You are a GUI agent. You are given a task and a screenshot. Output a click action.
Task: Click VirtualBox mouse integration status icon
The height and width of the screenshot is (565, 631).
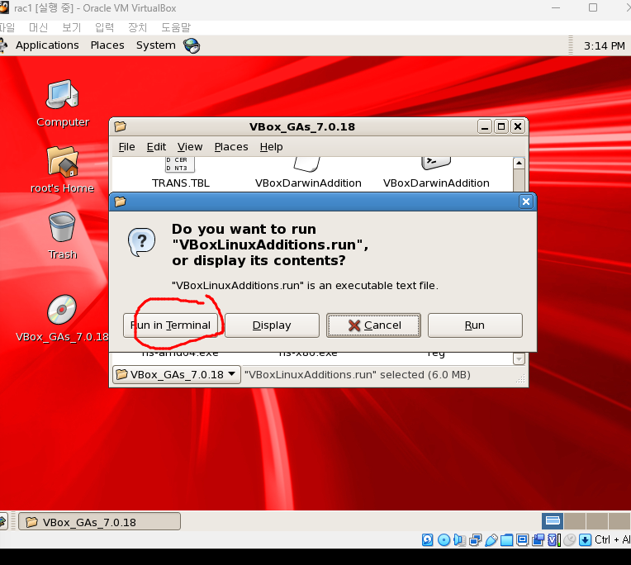(x=569, y=540)
